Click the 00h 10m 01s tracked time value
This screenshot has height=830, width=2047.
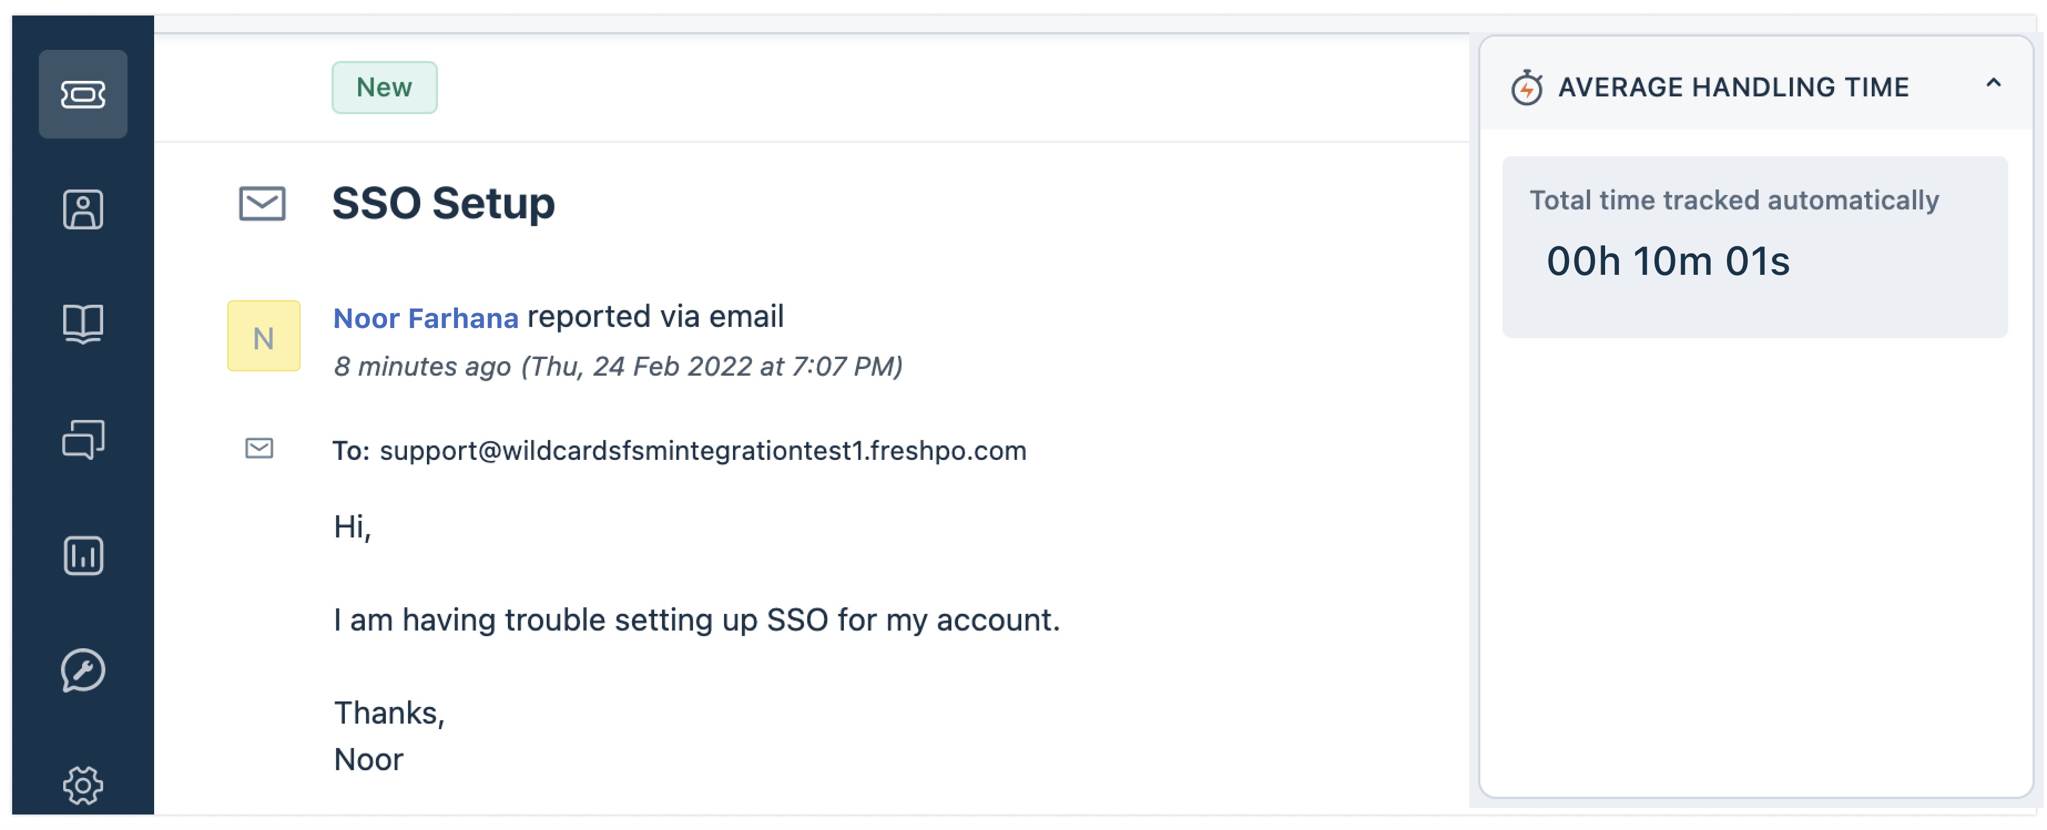(1667, 260)
